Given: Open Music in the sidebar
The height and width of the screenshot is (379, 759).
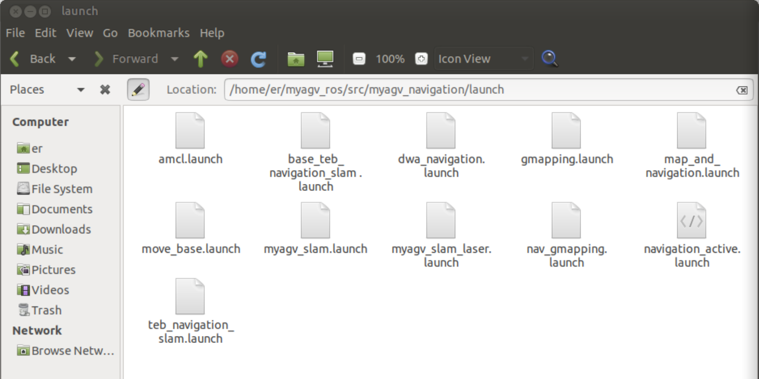Looking at the screenshot, I should pyautogui.click(x=40, y=250).
